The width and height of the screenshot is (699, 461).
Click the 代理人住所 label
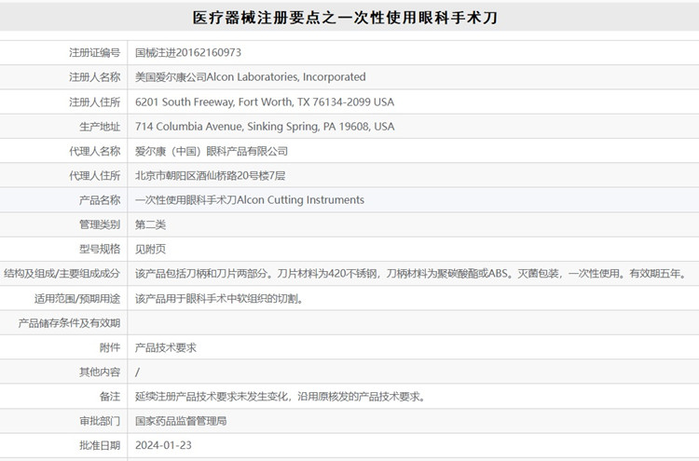click(x=94, y=175)
